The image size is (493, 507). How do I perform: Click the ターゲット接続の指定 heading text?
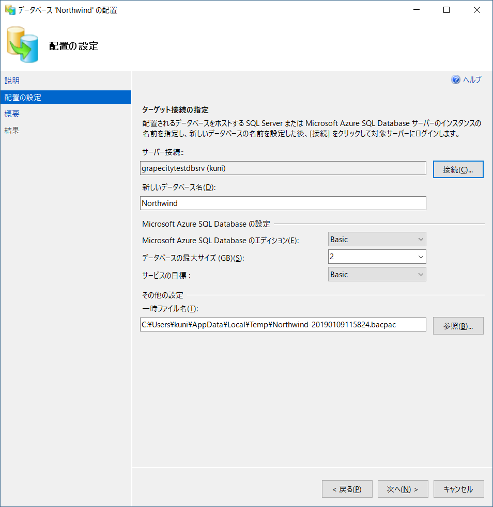click(175, 109)
